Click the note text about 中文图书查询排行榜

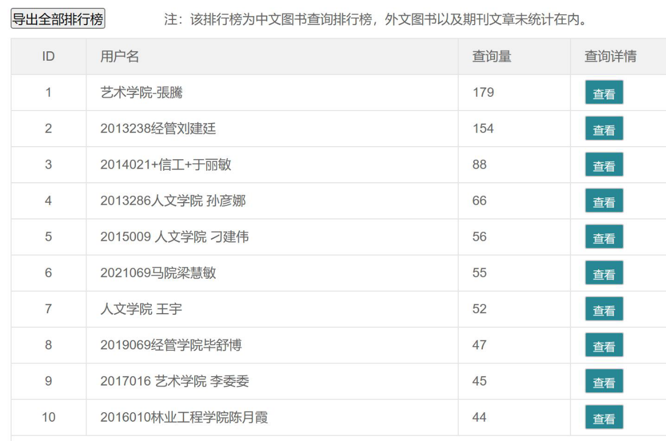tap(376, 20)
